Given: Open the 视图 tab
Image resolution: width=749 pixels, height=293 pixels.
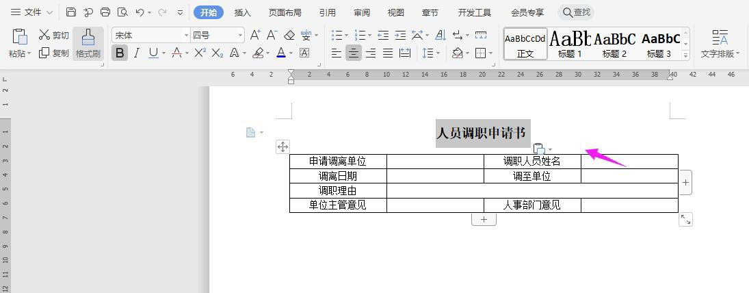Looking at the screenshot, I should pos(395,13).
